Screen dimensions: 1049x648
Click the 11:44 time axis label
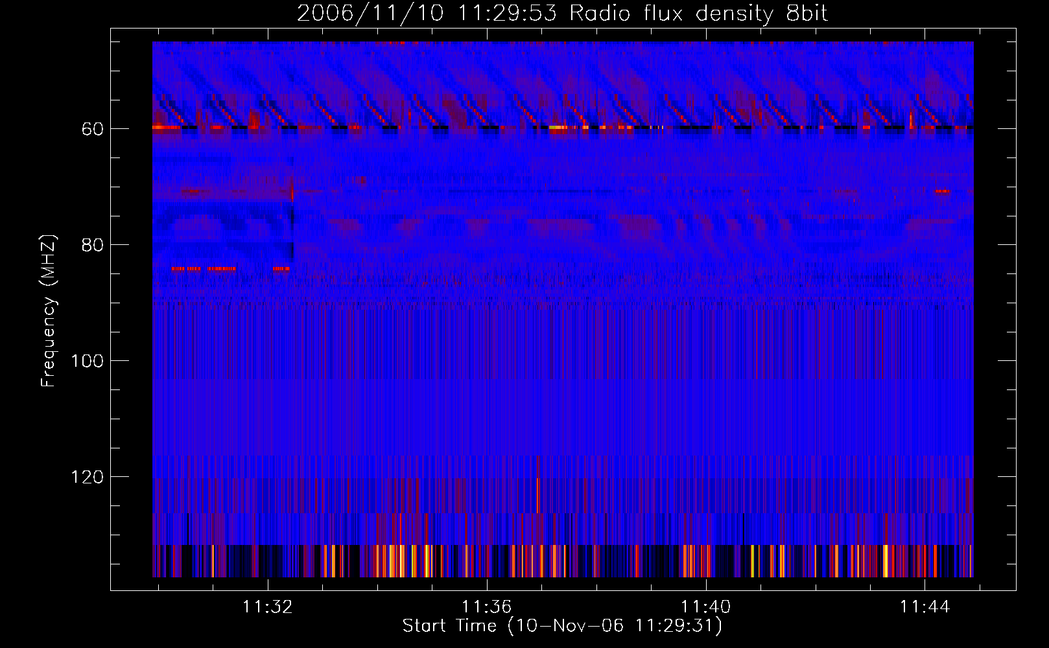[925, 607]
